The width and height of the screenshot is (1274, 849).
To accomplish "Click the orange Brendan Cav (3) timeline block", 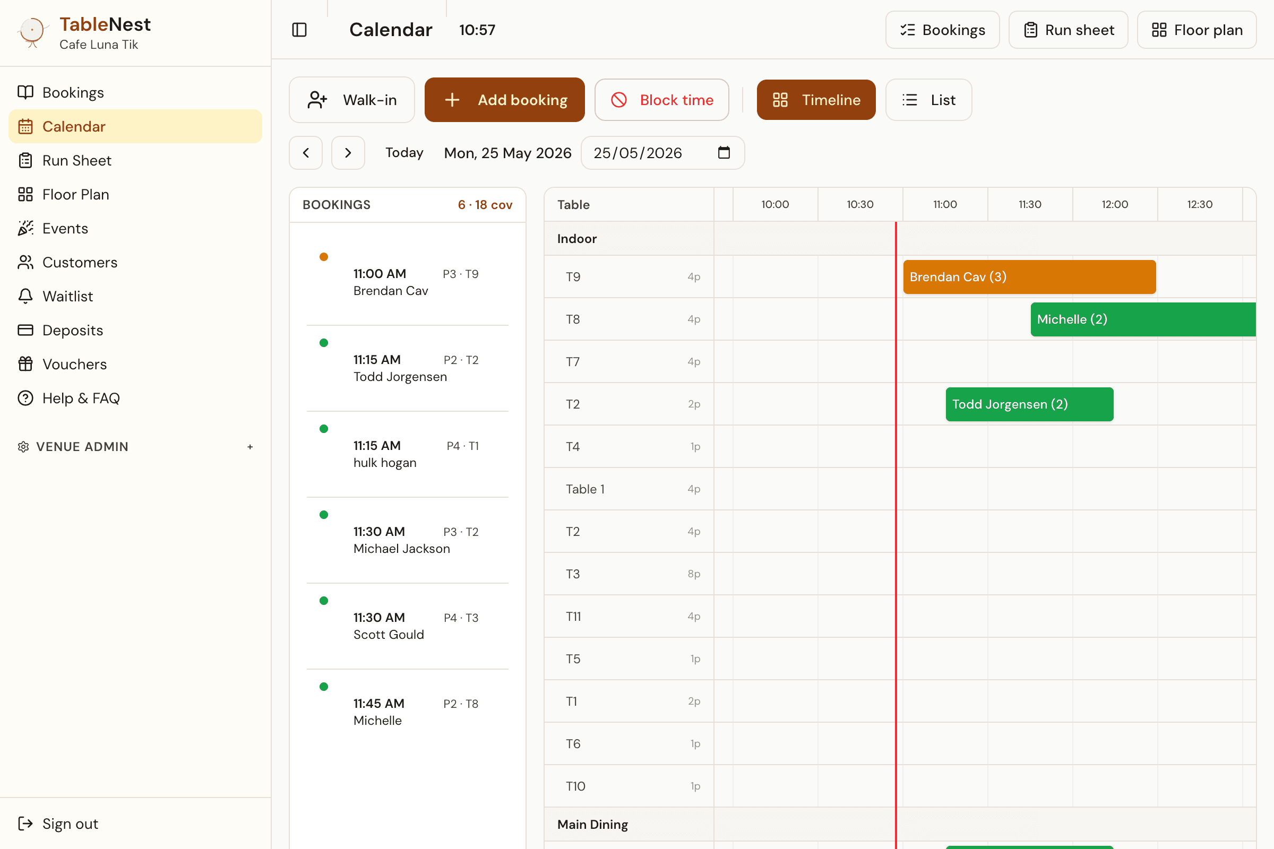I will pyautogui.click(x=1030, y=276).
